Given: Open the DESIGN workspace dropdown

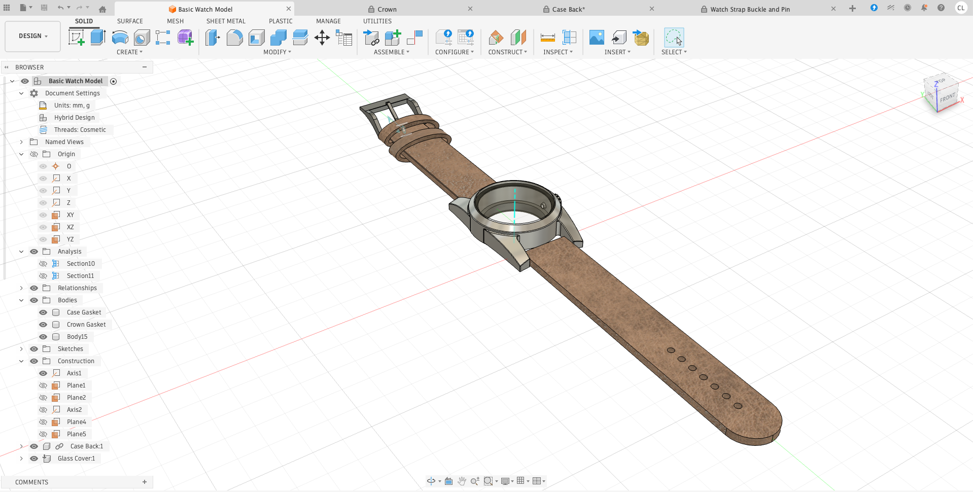Looking at the screenshot, I should pos(33,36).
